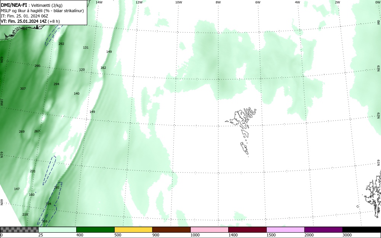Viewport: 381px width, 238px height.
Task: Select the pink 1000–1400 legend swatch
Action: coord(210,230)
